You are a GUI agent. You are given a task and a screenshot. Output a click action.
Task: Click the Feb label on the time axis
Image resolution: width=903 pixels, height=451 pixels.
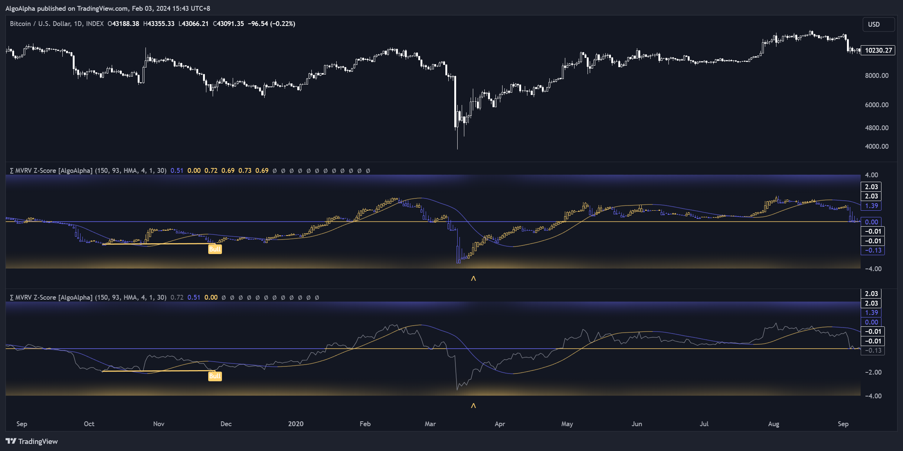[x=365, y=424]
